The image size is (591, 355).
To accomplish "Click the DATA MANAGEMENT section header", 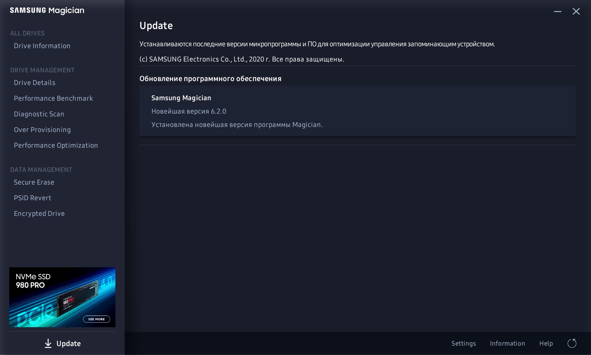I will [x=41, y=170].
